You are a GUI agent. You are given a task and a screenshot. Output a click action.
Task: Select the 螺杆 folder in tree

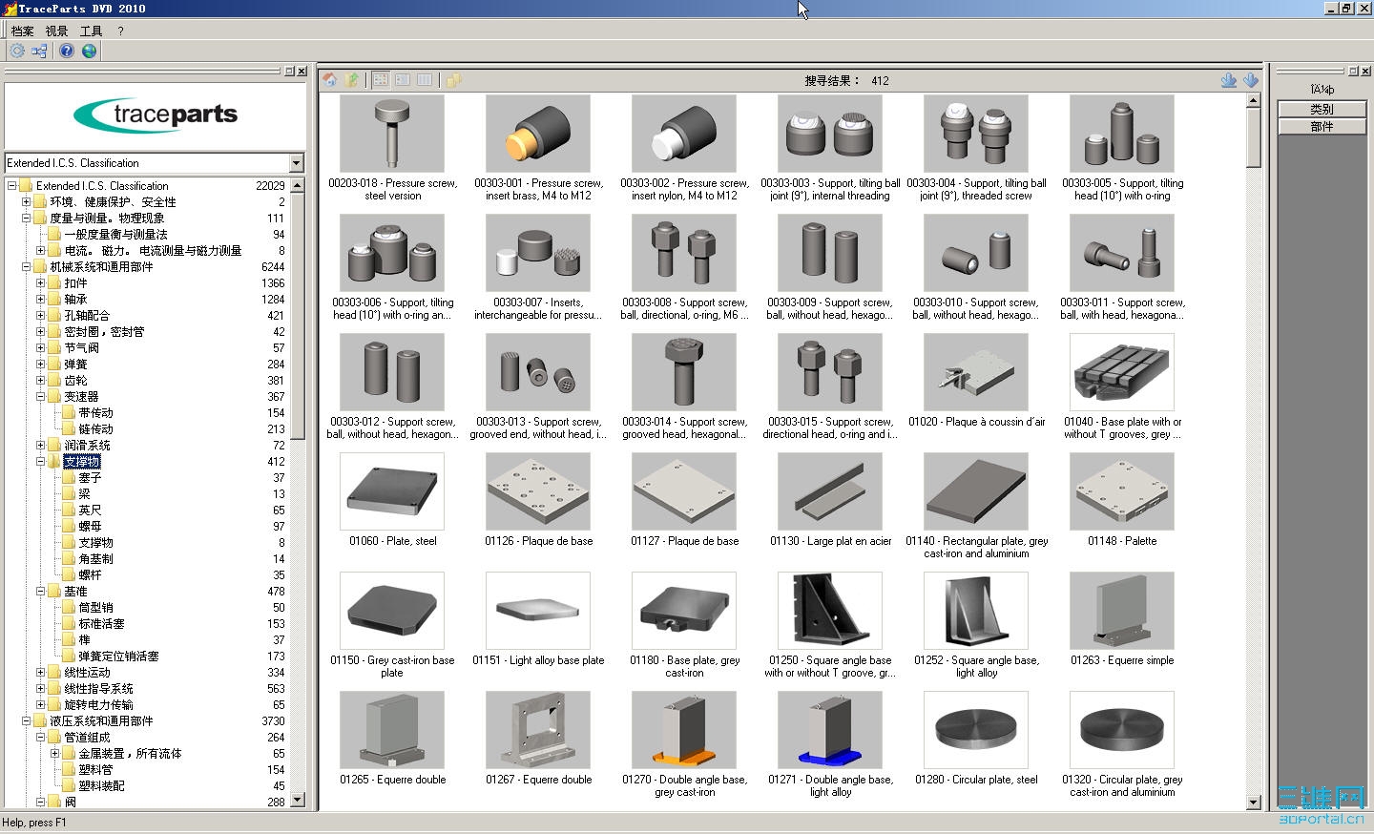pos(90,575)
